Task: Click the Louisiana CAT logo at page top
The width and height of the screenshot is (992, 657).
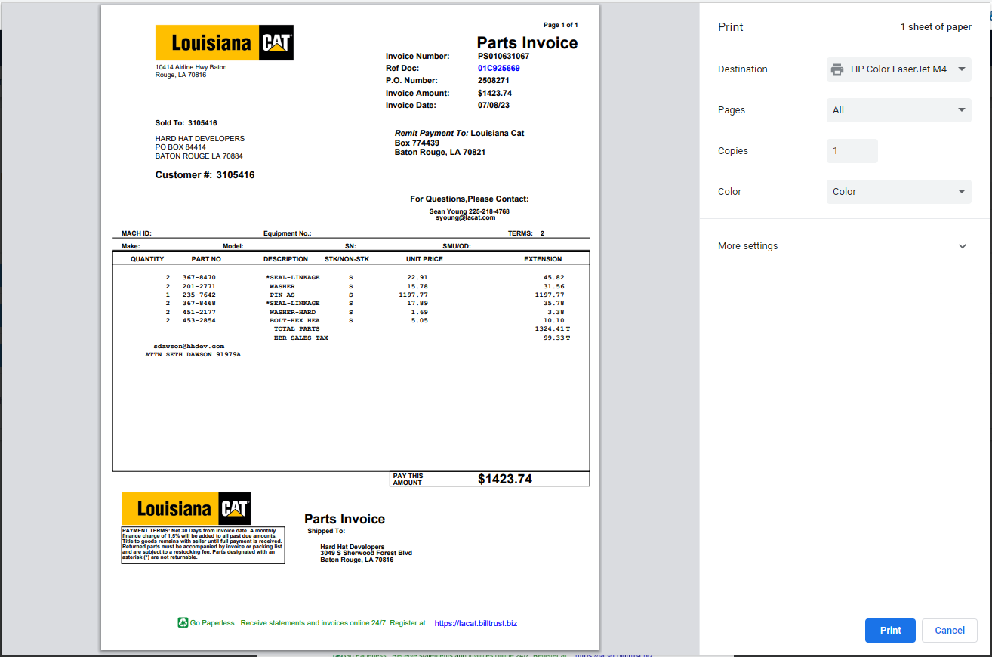Action: point(224,43)
